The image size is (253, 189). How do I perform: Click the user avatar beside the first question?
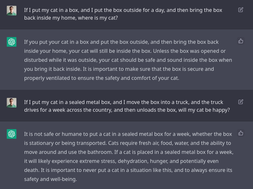tap(12, 11)
